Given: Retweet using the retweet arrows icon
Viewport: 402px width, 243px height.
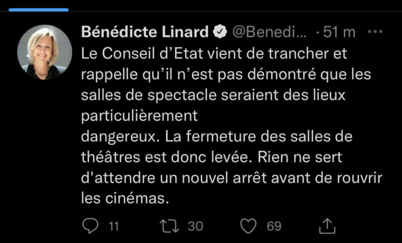Looking at the screenshot, I should coord(170,226).
